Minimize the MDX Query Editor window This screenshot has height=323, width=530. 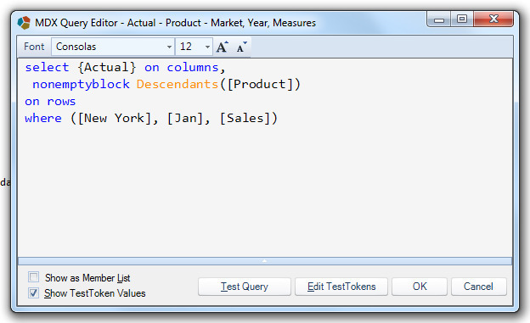[x=439, y=19]
